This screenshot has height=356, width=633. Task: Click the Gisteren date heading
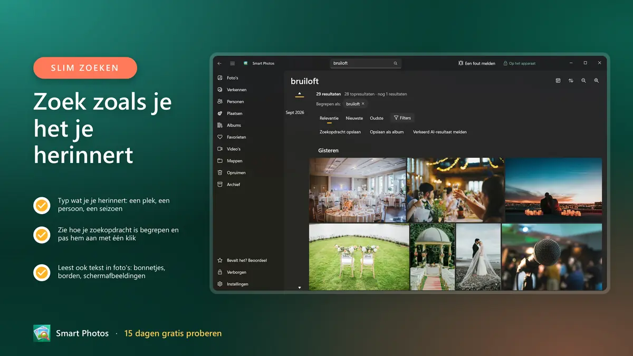[329, 150]
